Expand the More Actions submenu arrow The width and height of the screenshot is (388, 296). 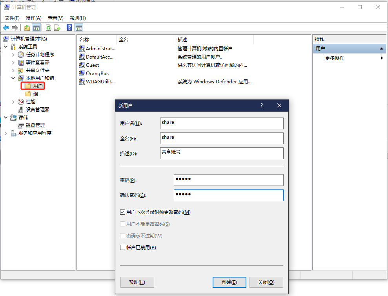(x=382, y=58)
